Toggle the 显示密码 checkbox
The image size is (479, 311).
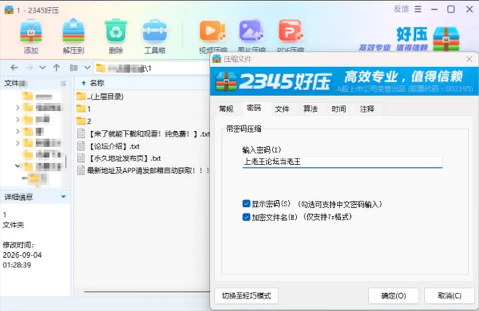(246, 203)
